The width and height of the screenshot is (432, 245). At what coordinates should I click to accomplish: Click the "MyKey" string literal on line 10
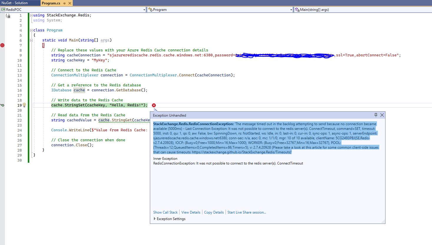click(99, 60)
